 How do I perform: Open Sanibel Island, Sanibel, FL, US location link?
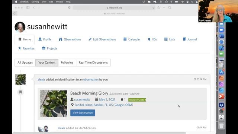[x=93, y=105]
